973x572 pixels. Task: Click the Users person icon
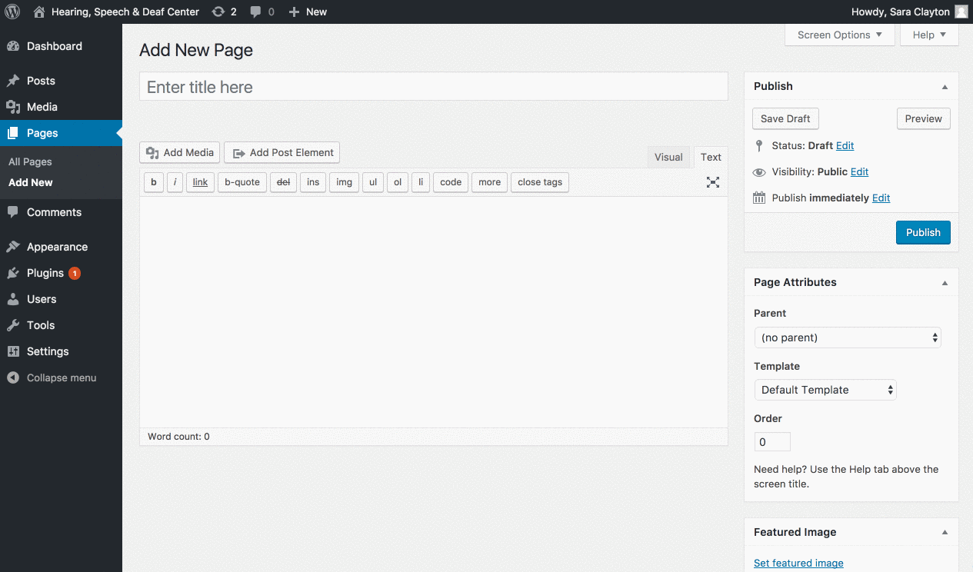coord(13,299)
